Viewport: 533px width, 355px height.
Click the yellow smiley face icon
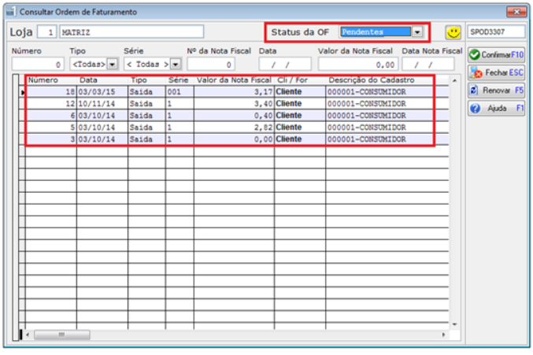pos(453,32)
